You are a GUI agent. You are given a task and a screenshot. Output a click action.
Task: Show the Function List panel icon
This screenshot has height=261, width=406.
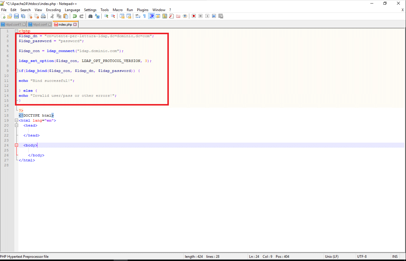(x=171, y=16)
